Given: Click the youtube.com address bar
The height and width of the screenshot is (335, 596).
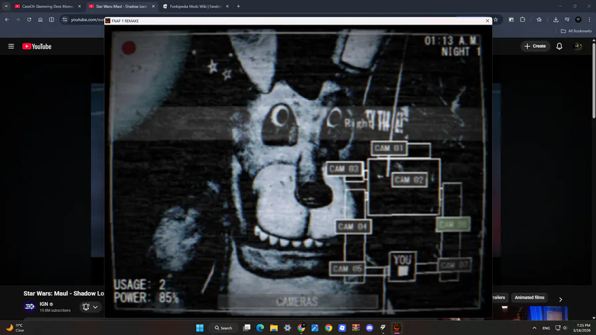Looking at the screenshot, I should (87, 19).
